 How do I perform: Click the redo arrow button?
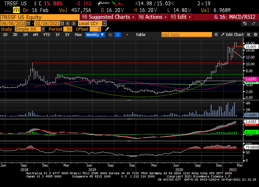(x=254, y=24)
